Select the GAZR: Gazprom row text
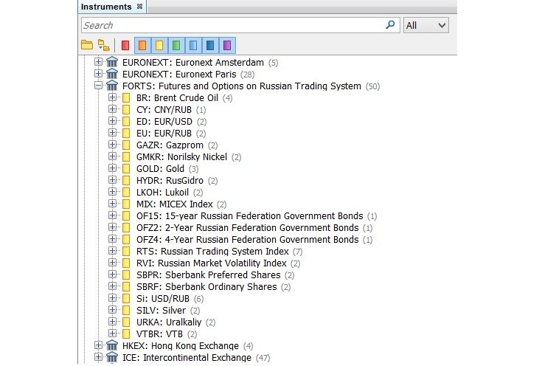 pos(170,145)
